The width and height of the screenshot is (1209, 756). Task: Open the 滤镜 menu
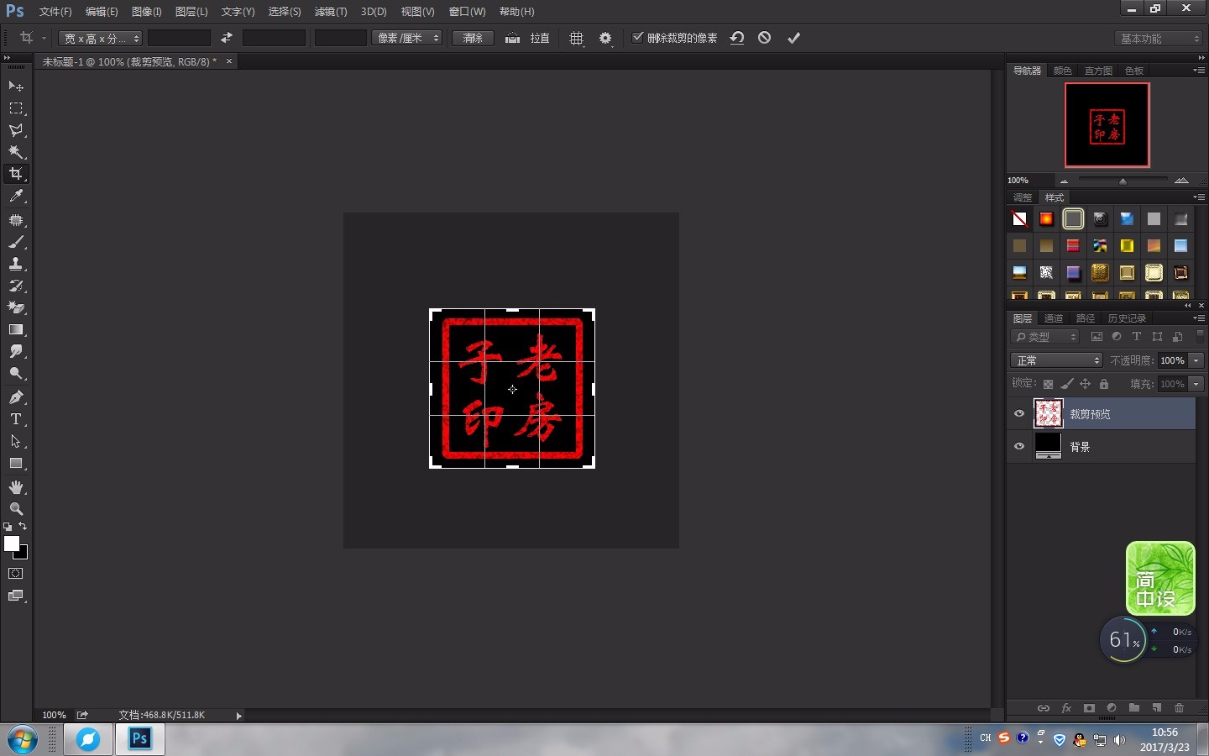click(x=331, y=12)
